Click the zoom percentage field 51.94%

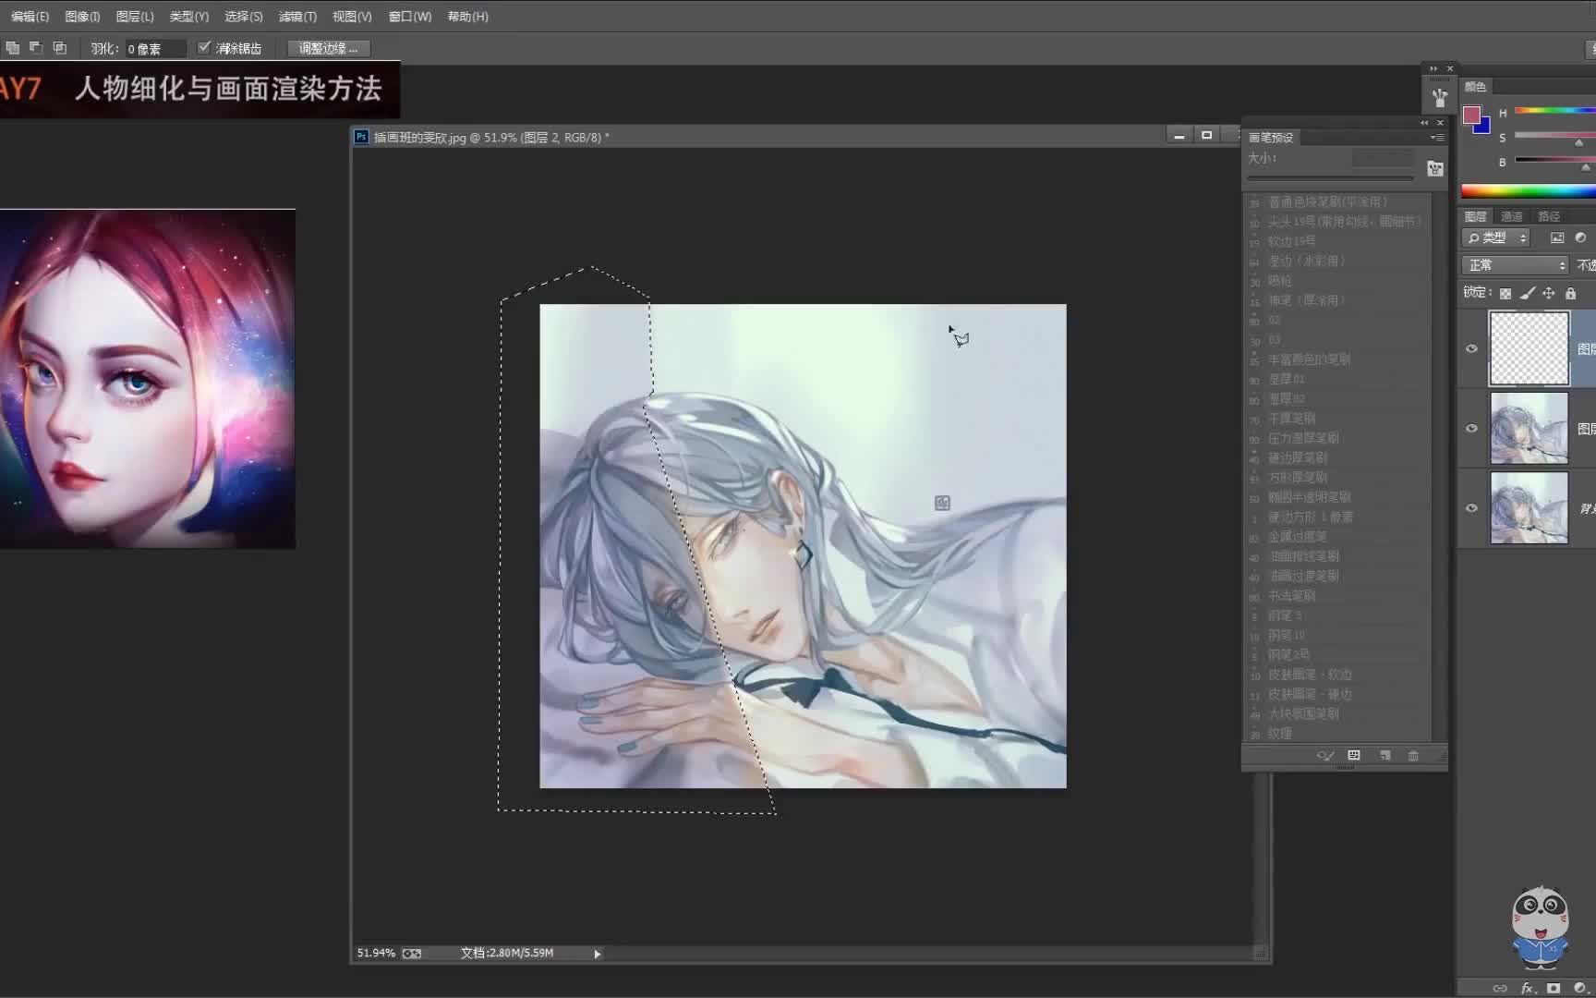click(376, 953)
